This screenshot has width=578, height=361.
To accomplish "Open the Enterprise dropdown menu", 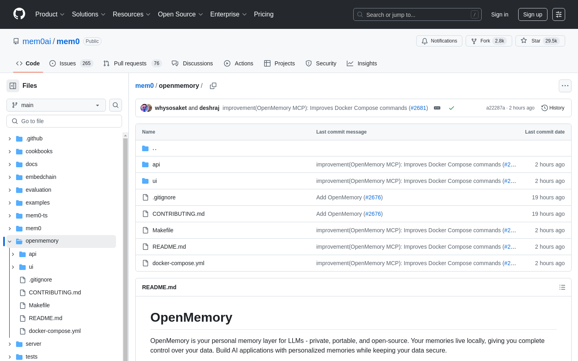I will pyautogui.click(x=228, y=14).
